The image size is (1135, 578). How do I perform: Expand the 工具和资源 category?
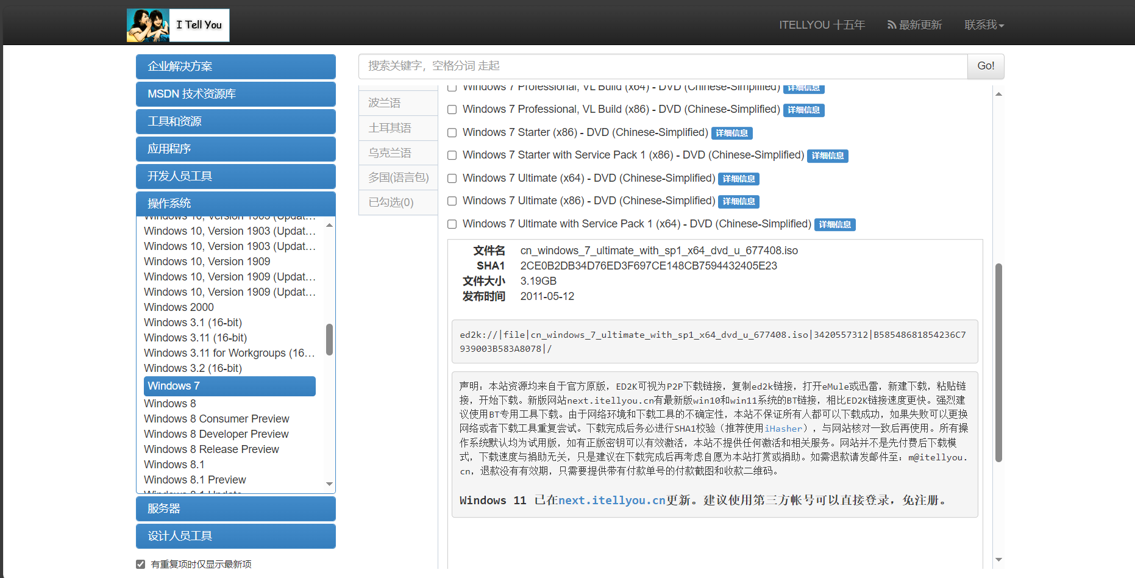coord(235,121)
